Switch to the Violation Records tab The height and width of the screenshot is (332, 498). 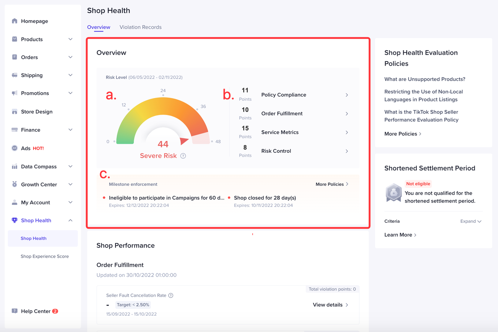(140, 27)
